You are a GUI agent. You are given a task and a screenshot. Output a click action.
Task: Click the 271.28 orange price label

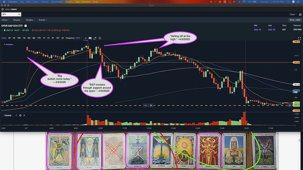(297, 63)
